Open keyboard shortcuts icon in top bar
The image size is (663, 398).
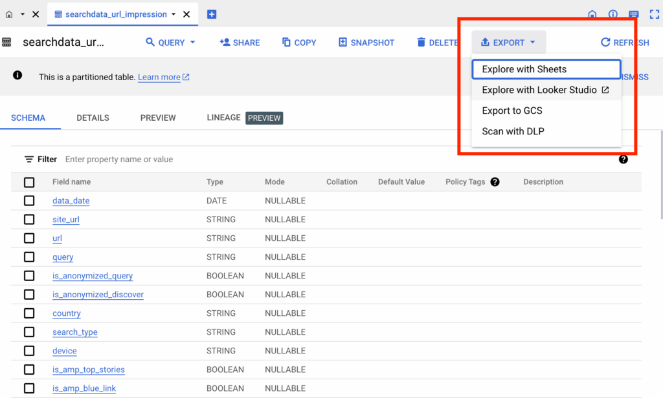(x=633, y=14)
